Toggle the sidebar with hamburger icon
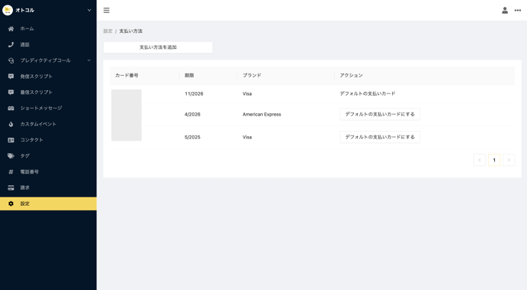 coord(106,11)
